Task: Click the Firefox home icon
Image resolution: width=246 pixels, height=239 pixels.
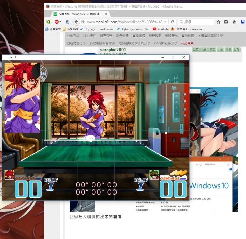Action: click(234, 22)
